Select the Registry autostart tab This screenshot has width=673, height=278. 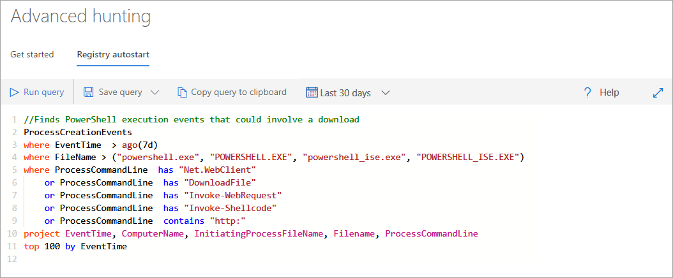point(113,55)
